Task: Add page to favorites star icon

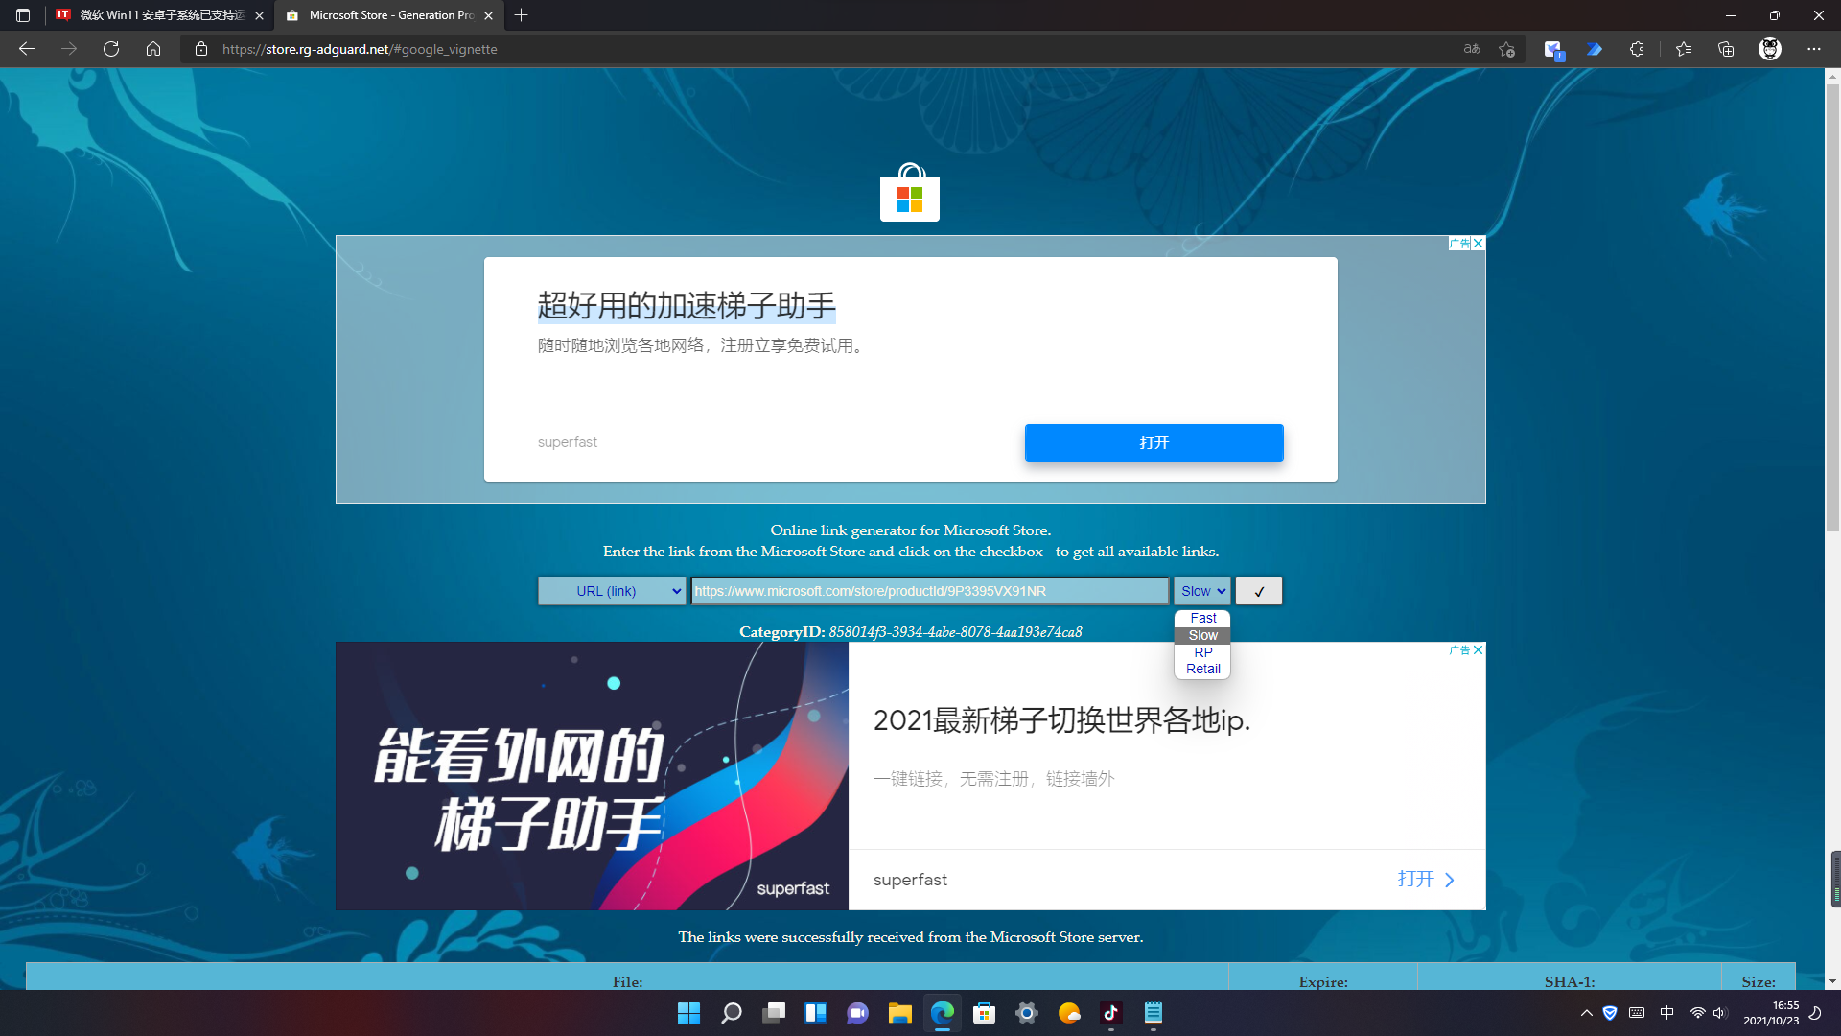Action: (1506, 49)
